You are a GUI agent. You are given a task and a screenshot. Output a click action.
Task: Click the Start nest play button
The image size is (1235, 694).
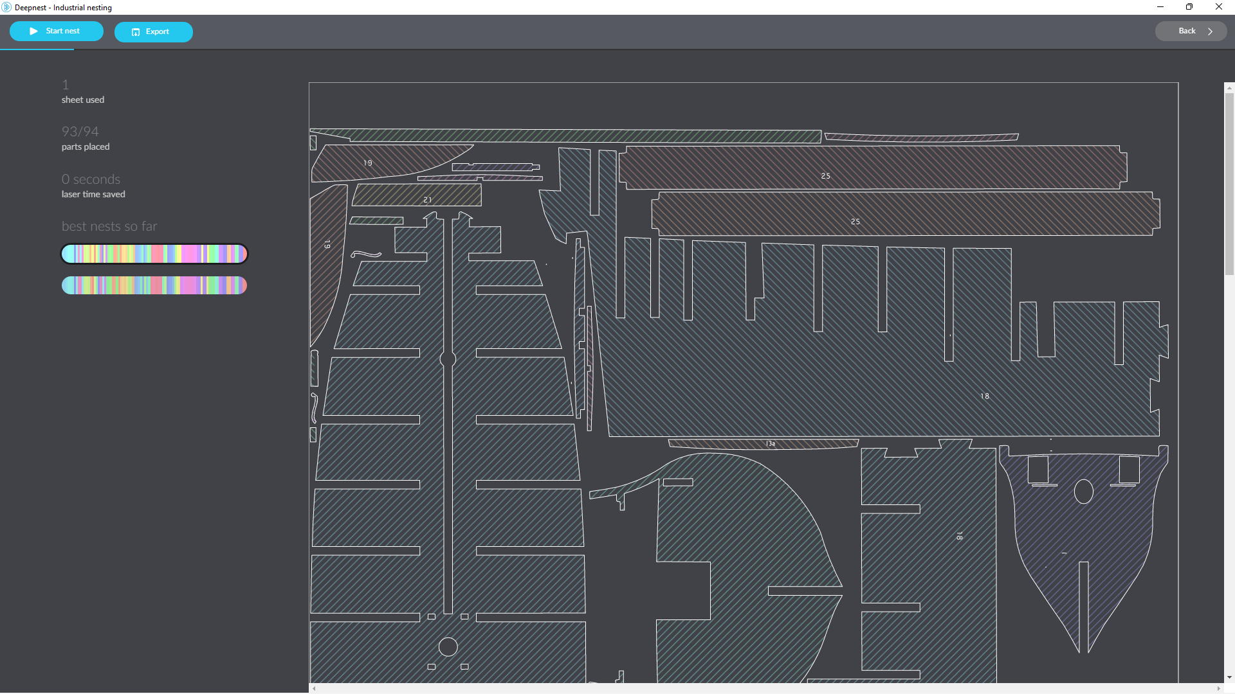57,31
